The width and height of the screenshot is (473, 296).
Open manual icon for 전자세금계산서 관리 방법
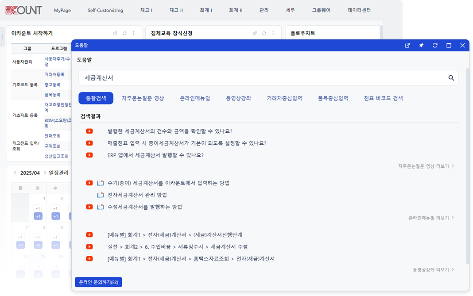pyautogui.click(x=100, y=195)
